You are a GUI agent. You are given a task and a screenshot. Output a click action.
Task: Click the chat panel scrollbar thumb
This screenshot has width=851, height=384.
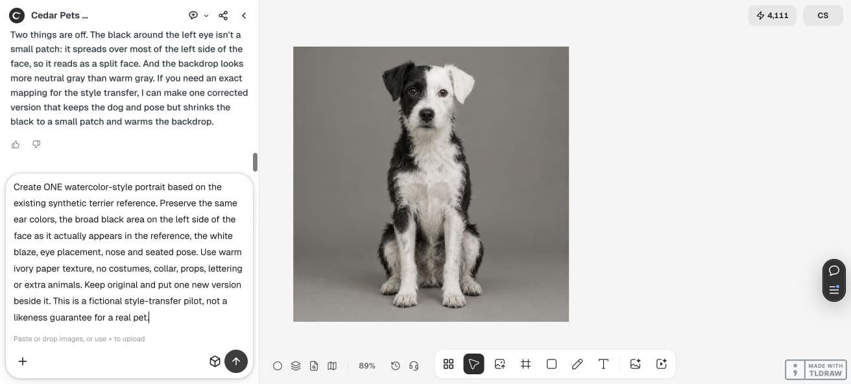pyautogui.click(x=255, y=163)
